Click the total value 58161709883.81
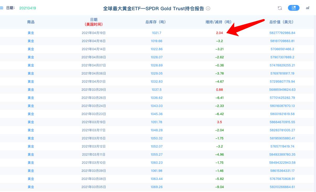The width and height of the screenshot is (316, 192). click(x=282, y=41)
